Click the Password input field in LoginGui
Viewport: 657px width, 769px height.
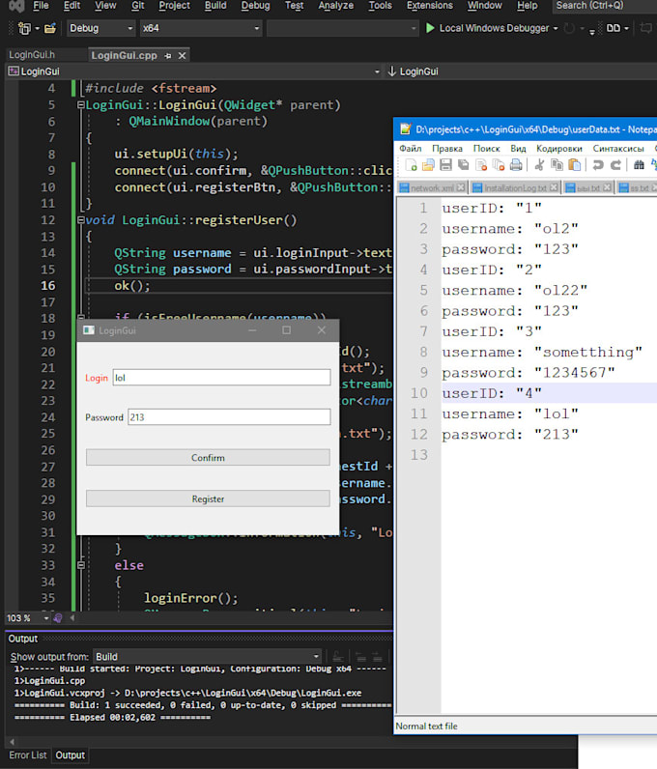(x=229, y=417)
